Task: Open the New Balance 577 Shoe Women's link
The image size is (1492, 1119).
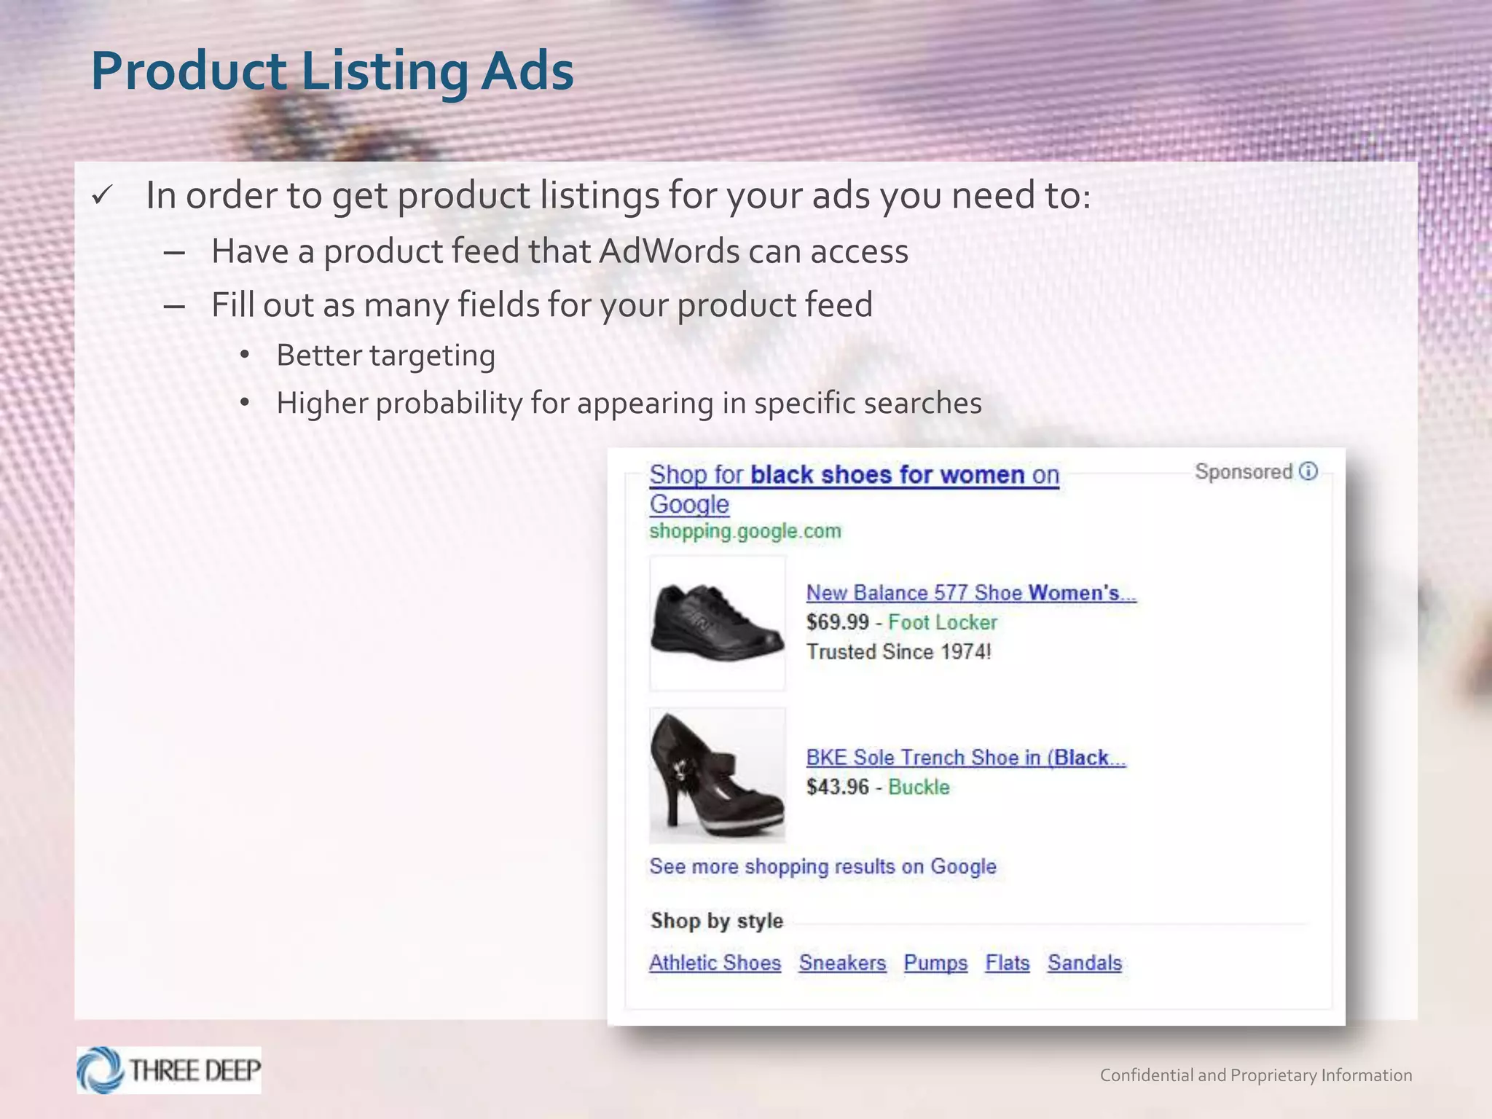Action: pos(971,592)
